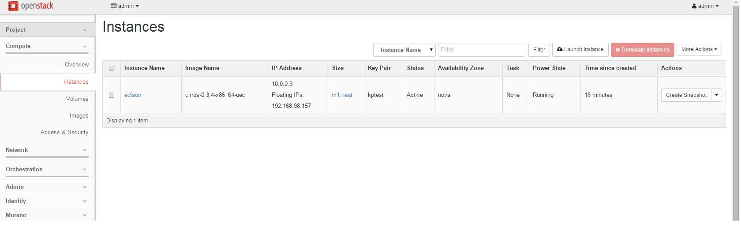Click Create Snapshot for edison
This screenshot has width=741, height=229.
pyautogui.click(x=686, y=95)
